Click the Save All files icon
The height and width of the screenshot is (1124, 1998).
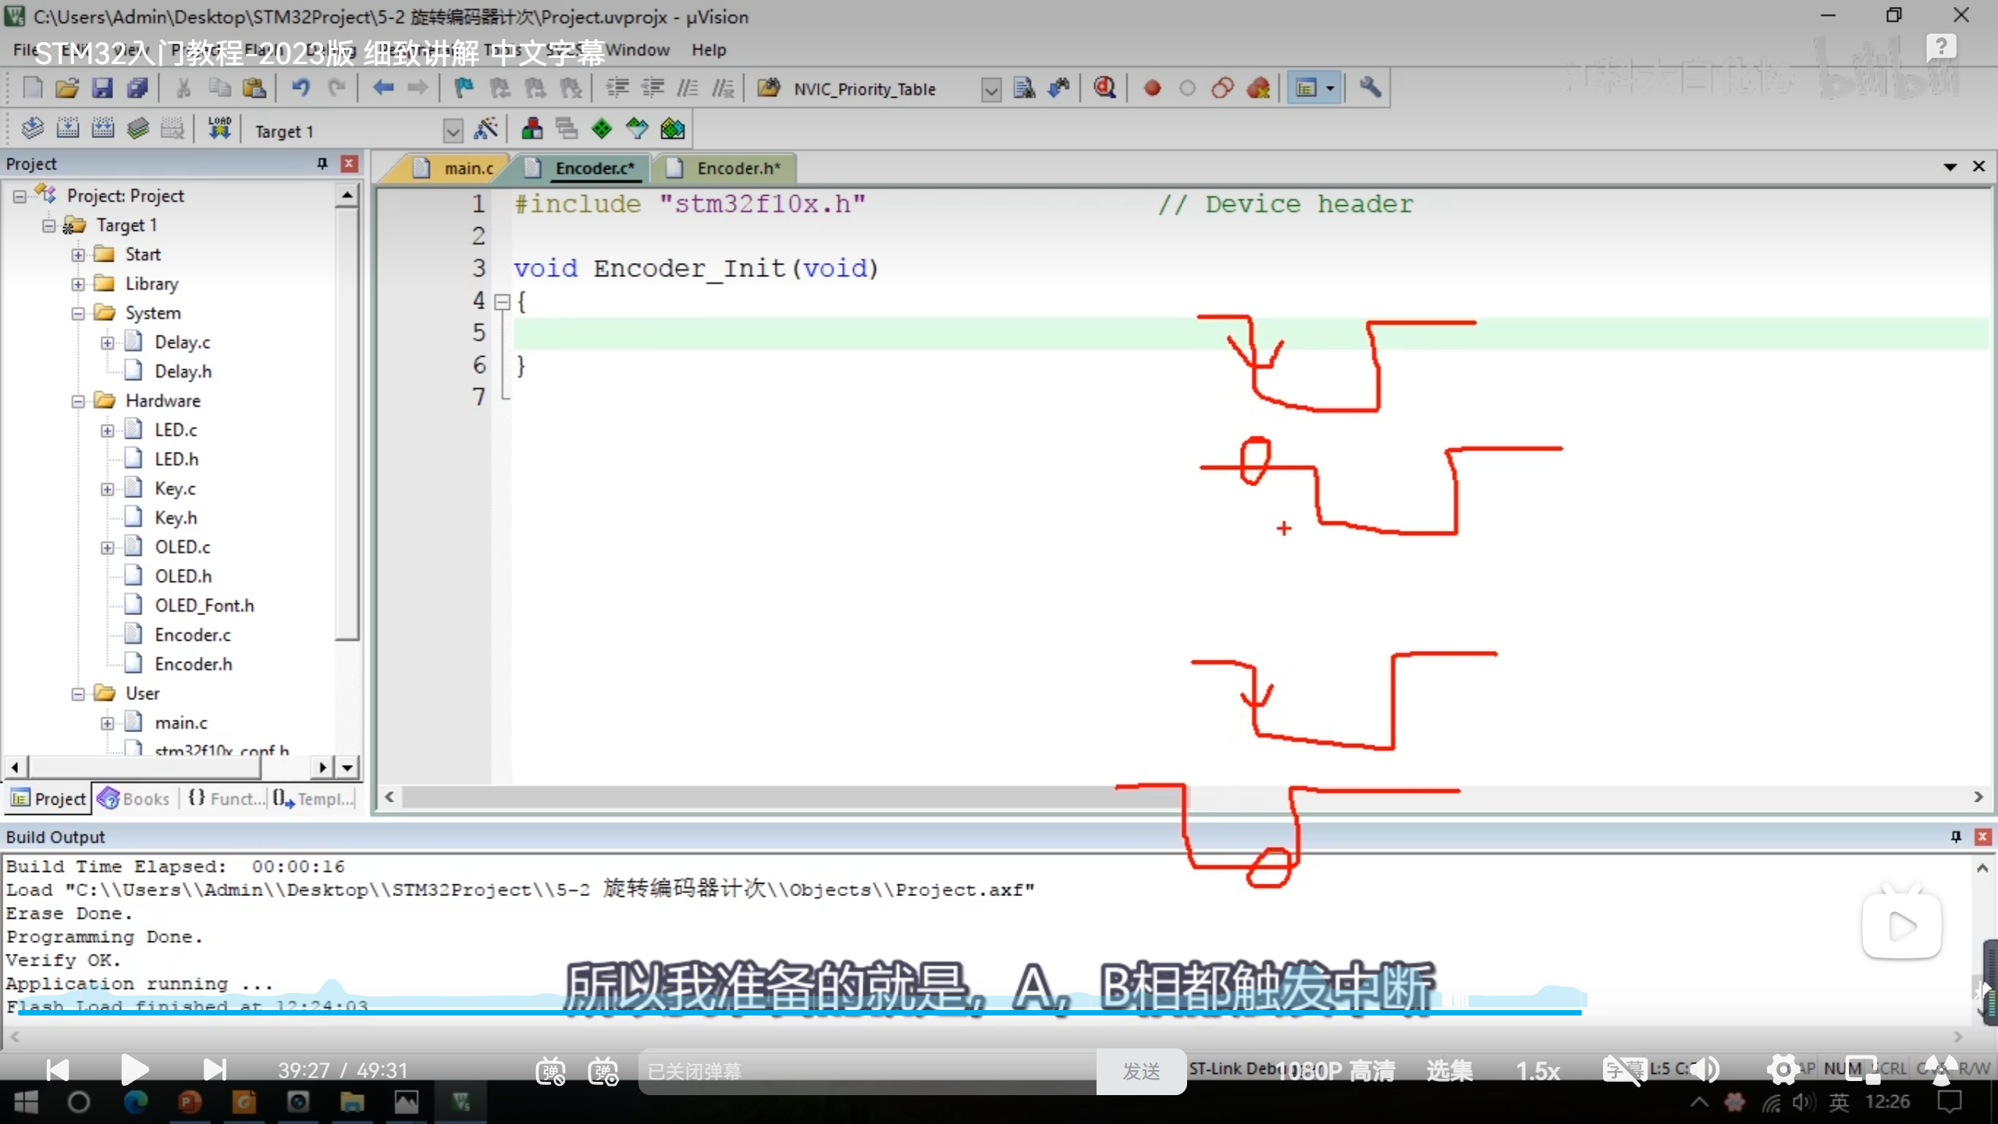[x=138, y=88]
